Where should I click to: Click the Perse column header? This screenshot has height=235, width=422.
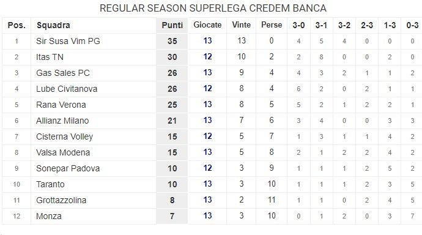coord(272,24)
